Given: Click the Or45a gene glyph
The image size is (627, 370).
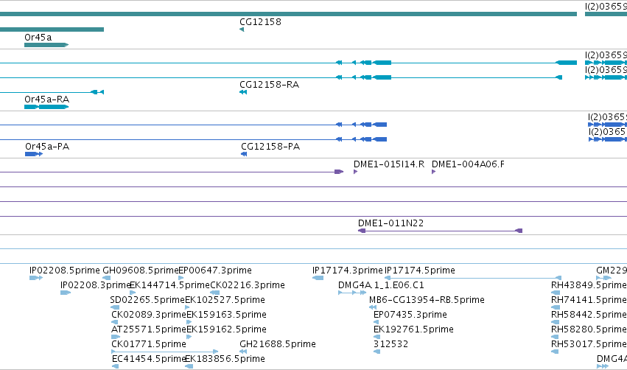Looking at the screenshot, I should (x=46, y=45).
